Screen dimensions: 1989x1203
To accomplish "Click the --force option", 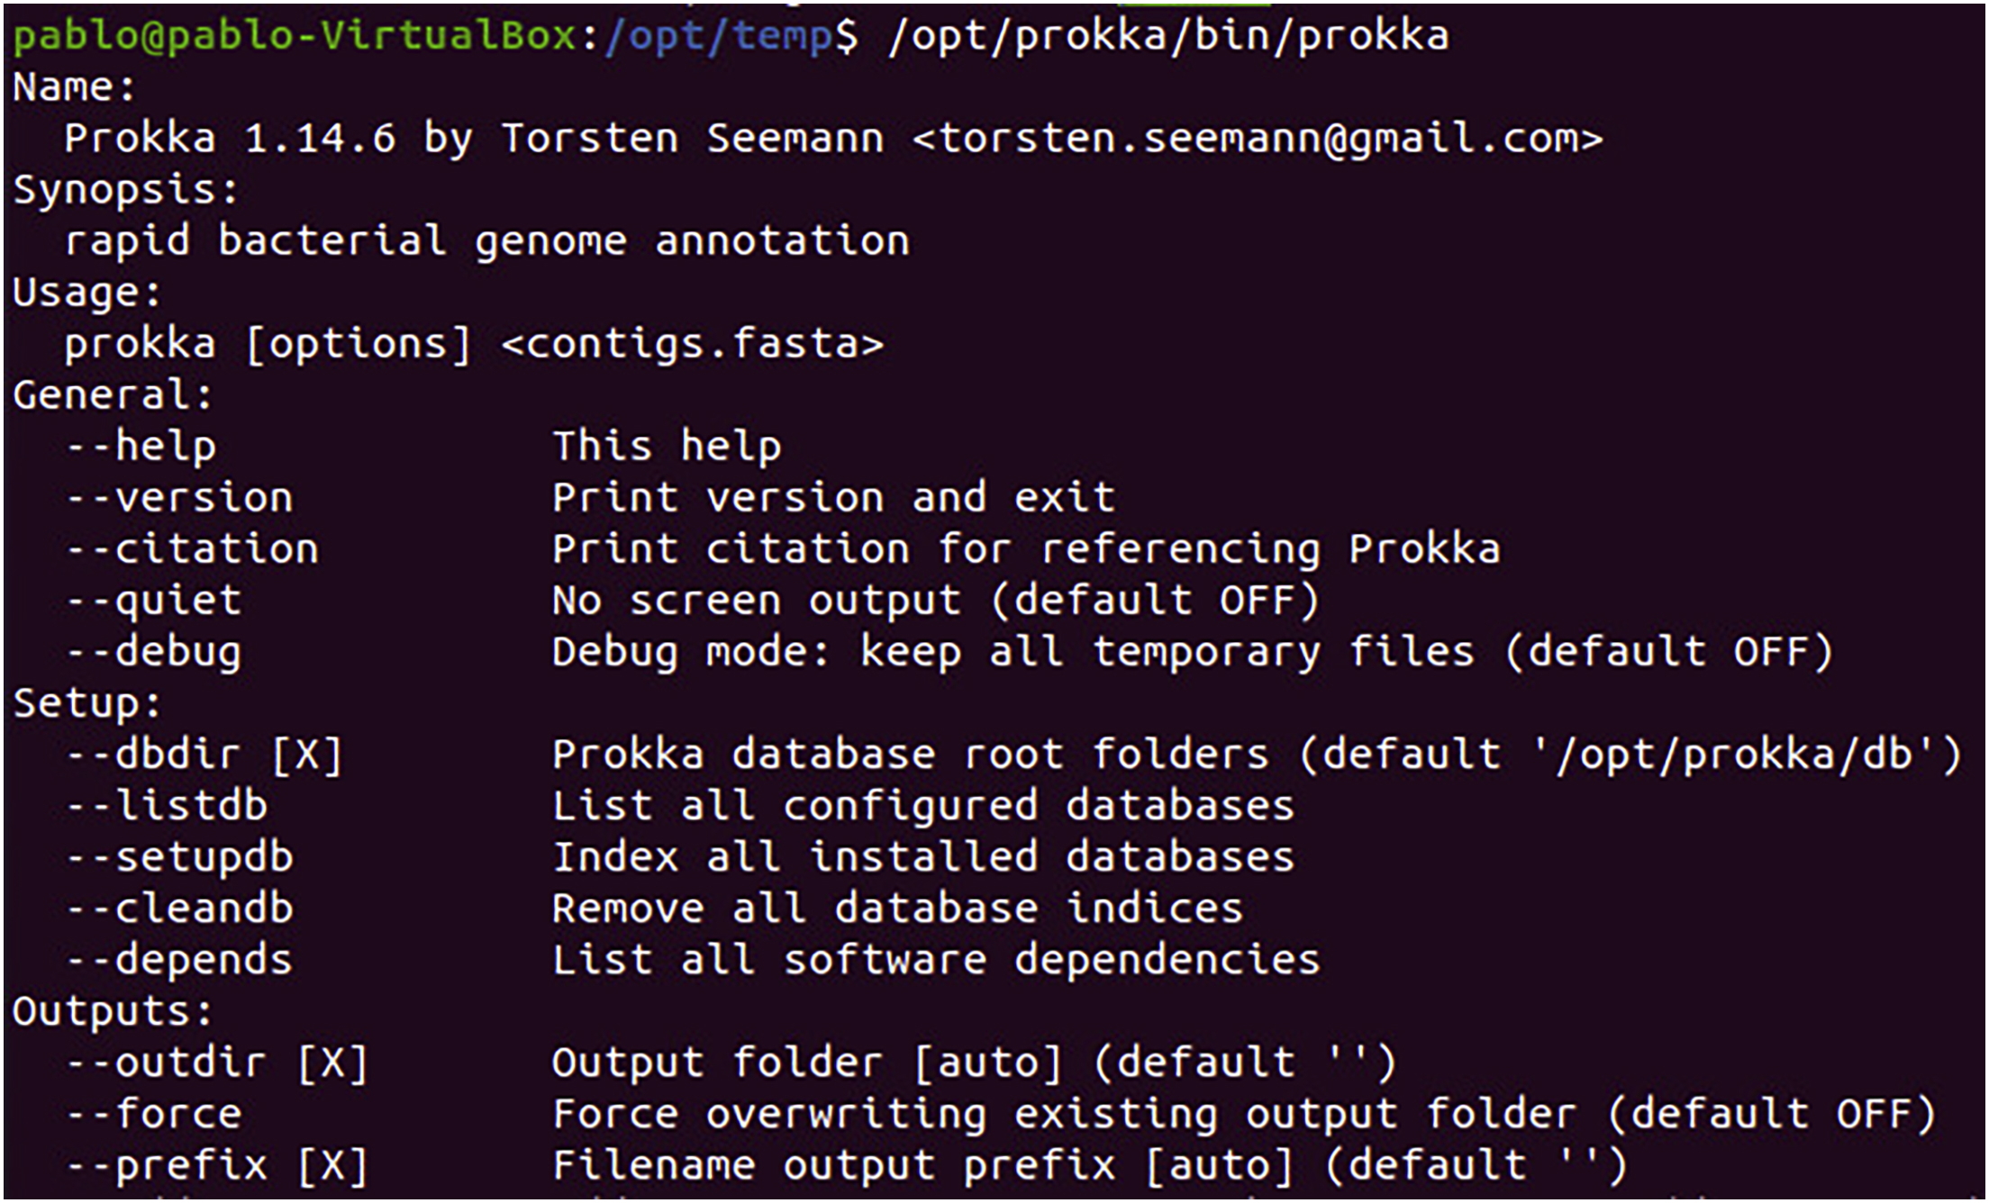I will (x=153, y=1115).
